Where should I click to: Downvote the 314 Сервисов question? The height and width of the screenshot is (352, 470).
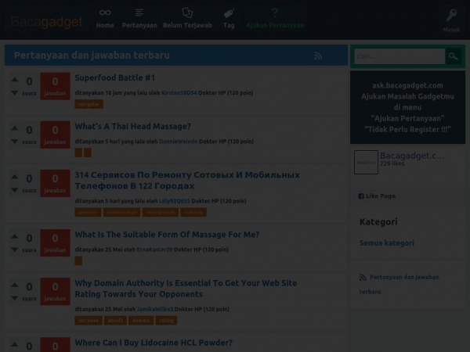tap(15, 190)
